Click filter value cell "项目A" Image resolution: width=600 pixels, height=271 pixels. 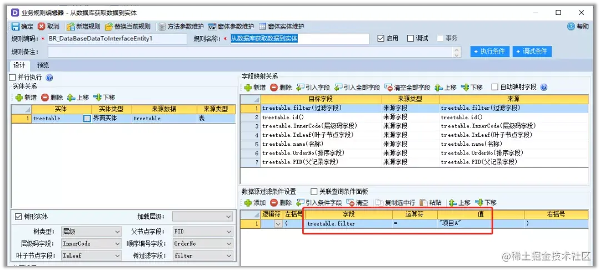481,224
